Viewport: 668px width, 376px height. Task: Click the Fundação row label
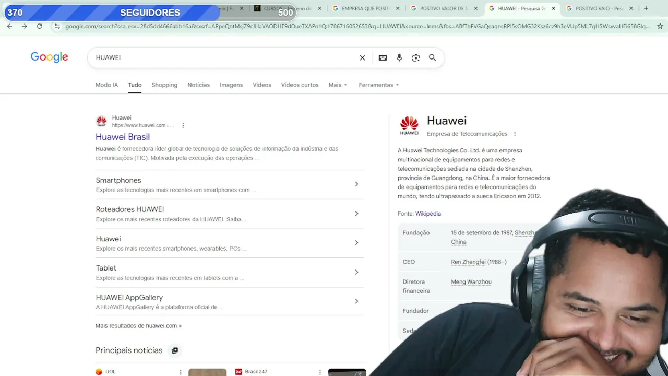pyautogui.click(x=416, y=233)
